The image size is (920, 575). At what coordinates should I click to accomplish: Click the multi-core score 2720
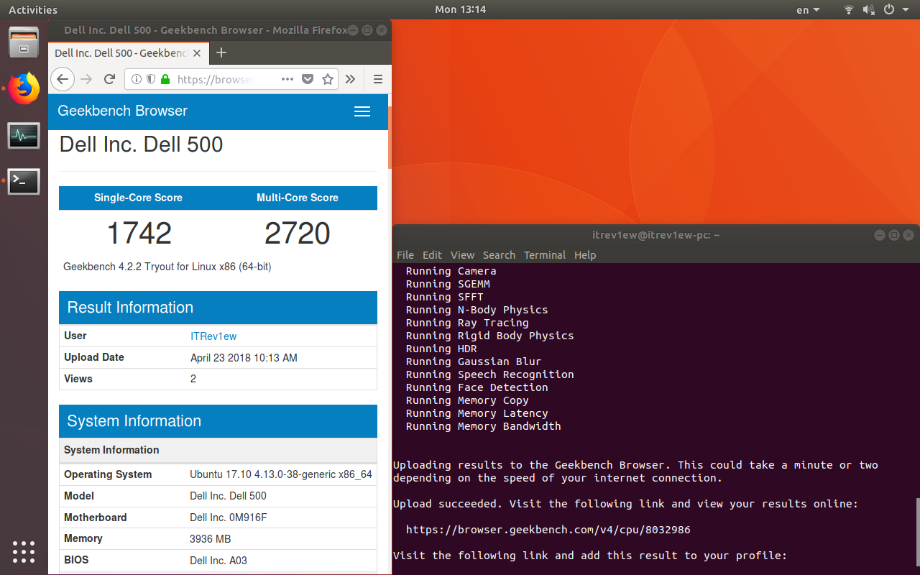pyautogui.click(x=297, y=233)
